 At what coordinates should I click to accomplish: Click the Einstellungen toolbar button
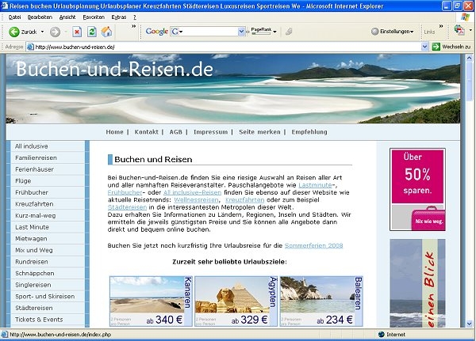click(x=393, y=32)
